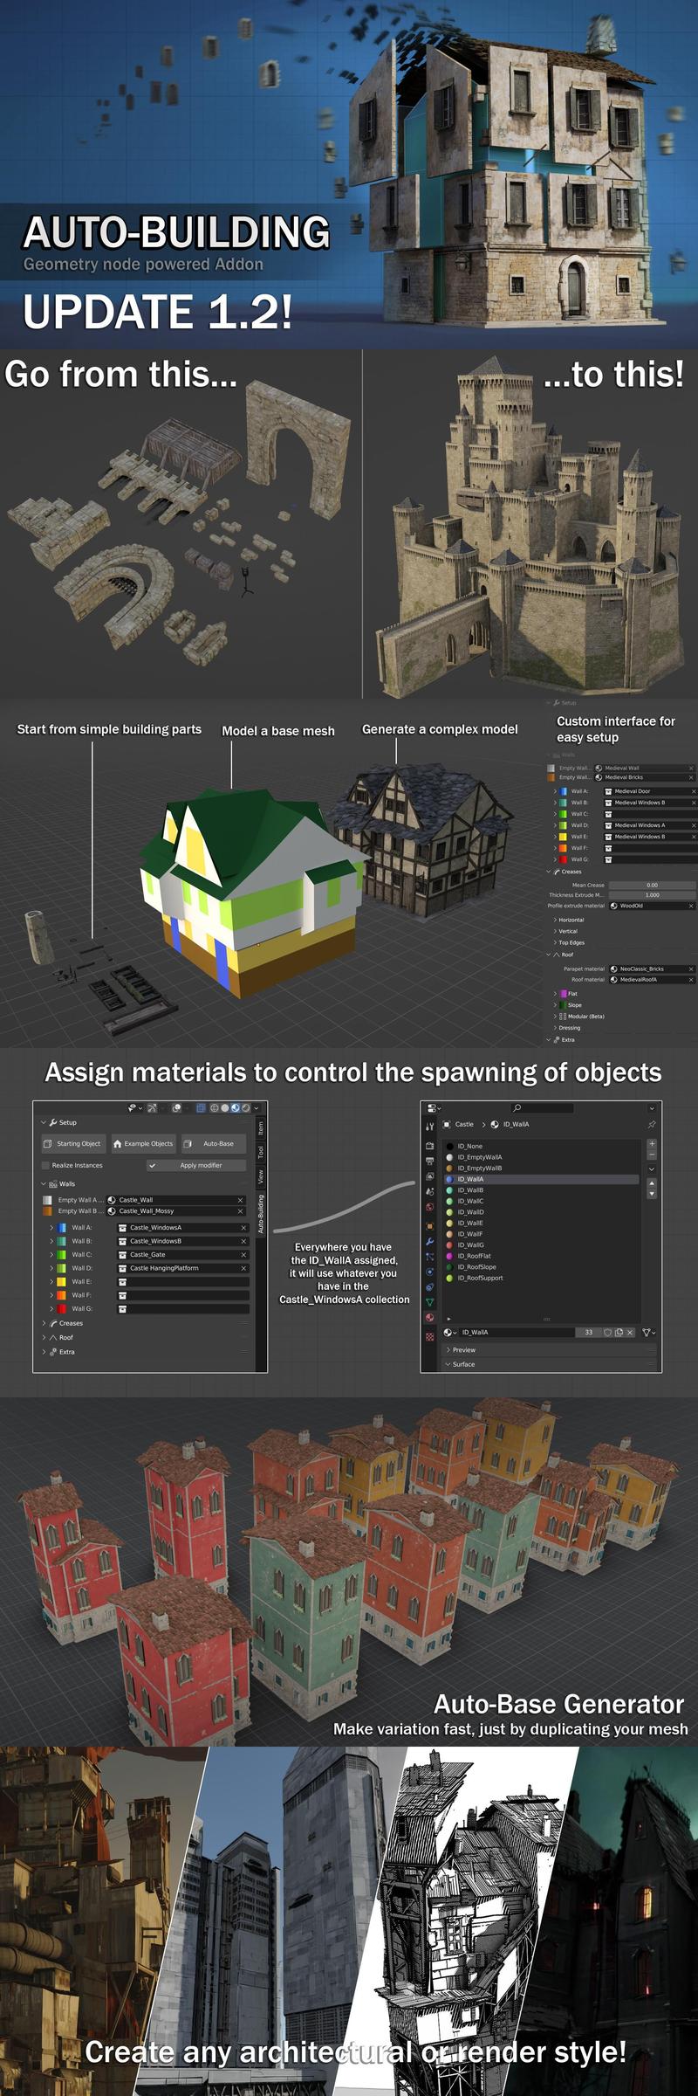Add a material slot with plus icon

(652, 1144)
